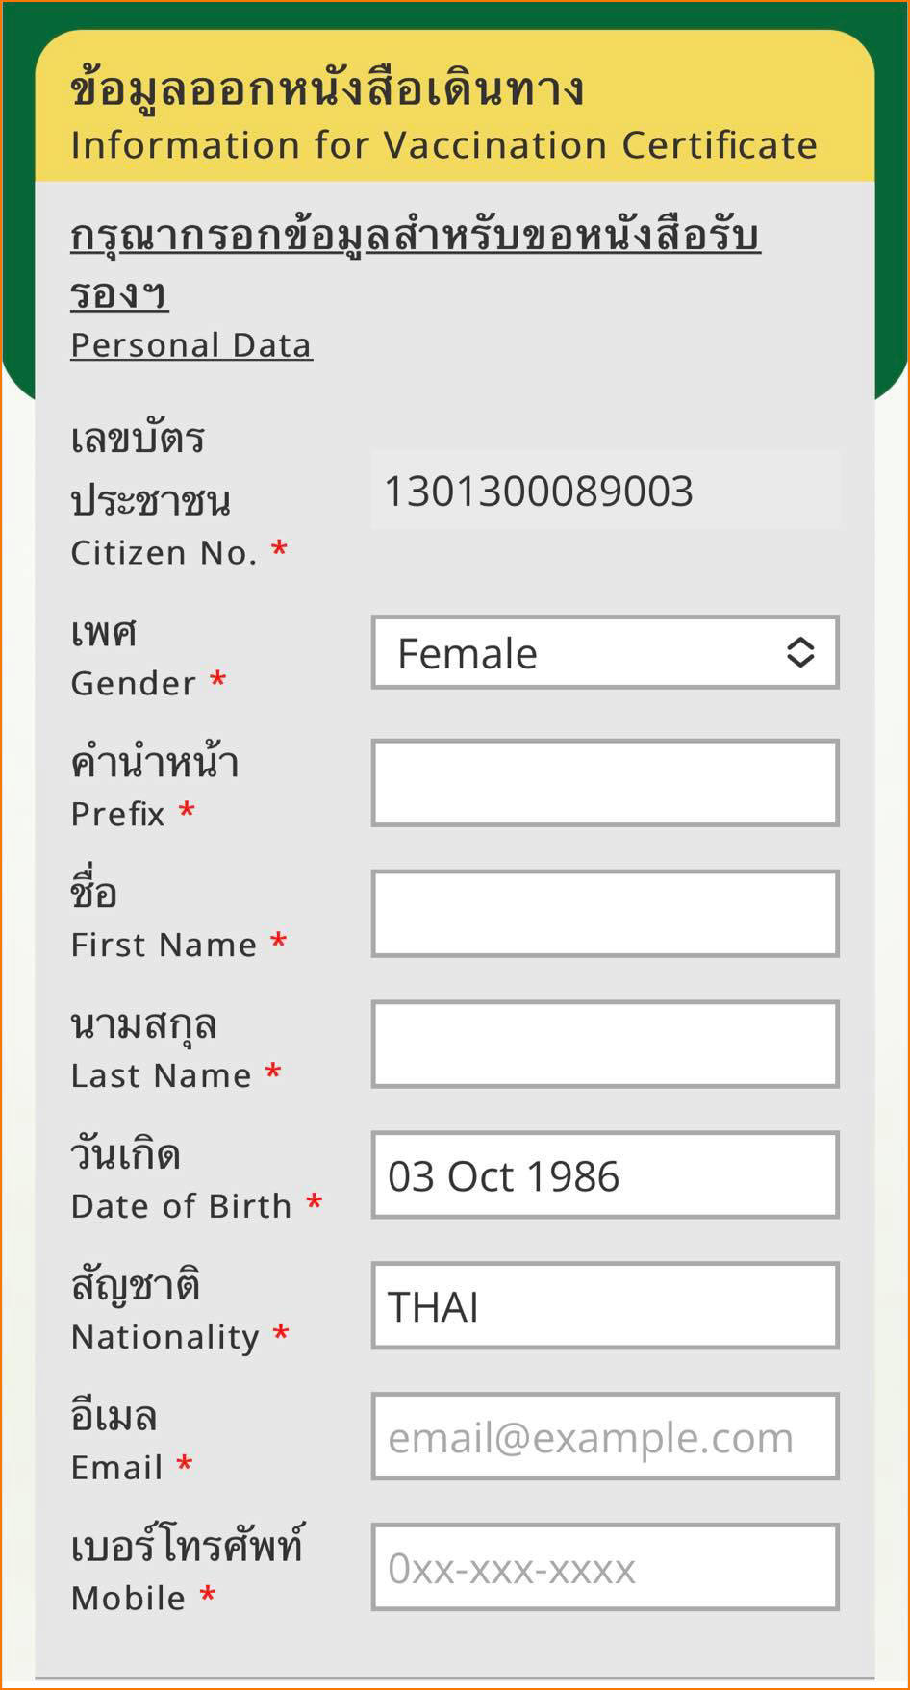The image size is (910, 1690).
Task: Click the chevron icon on the Gender selector
Action: pyautogui.click(x=799, y=653)
